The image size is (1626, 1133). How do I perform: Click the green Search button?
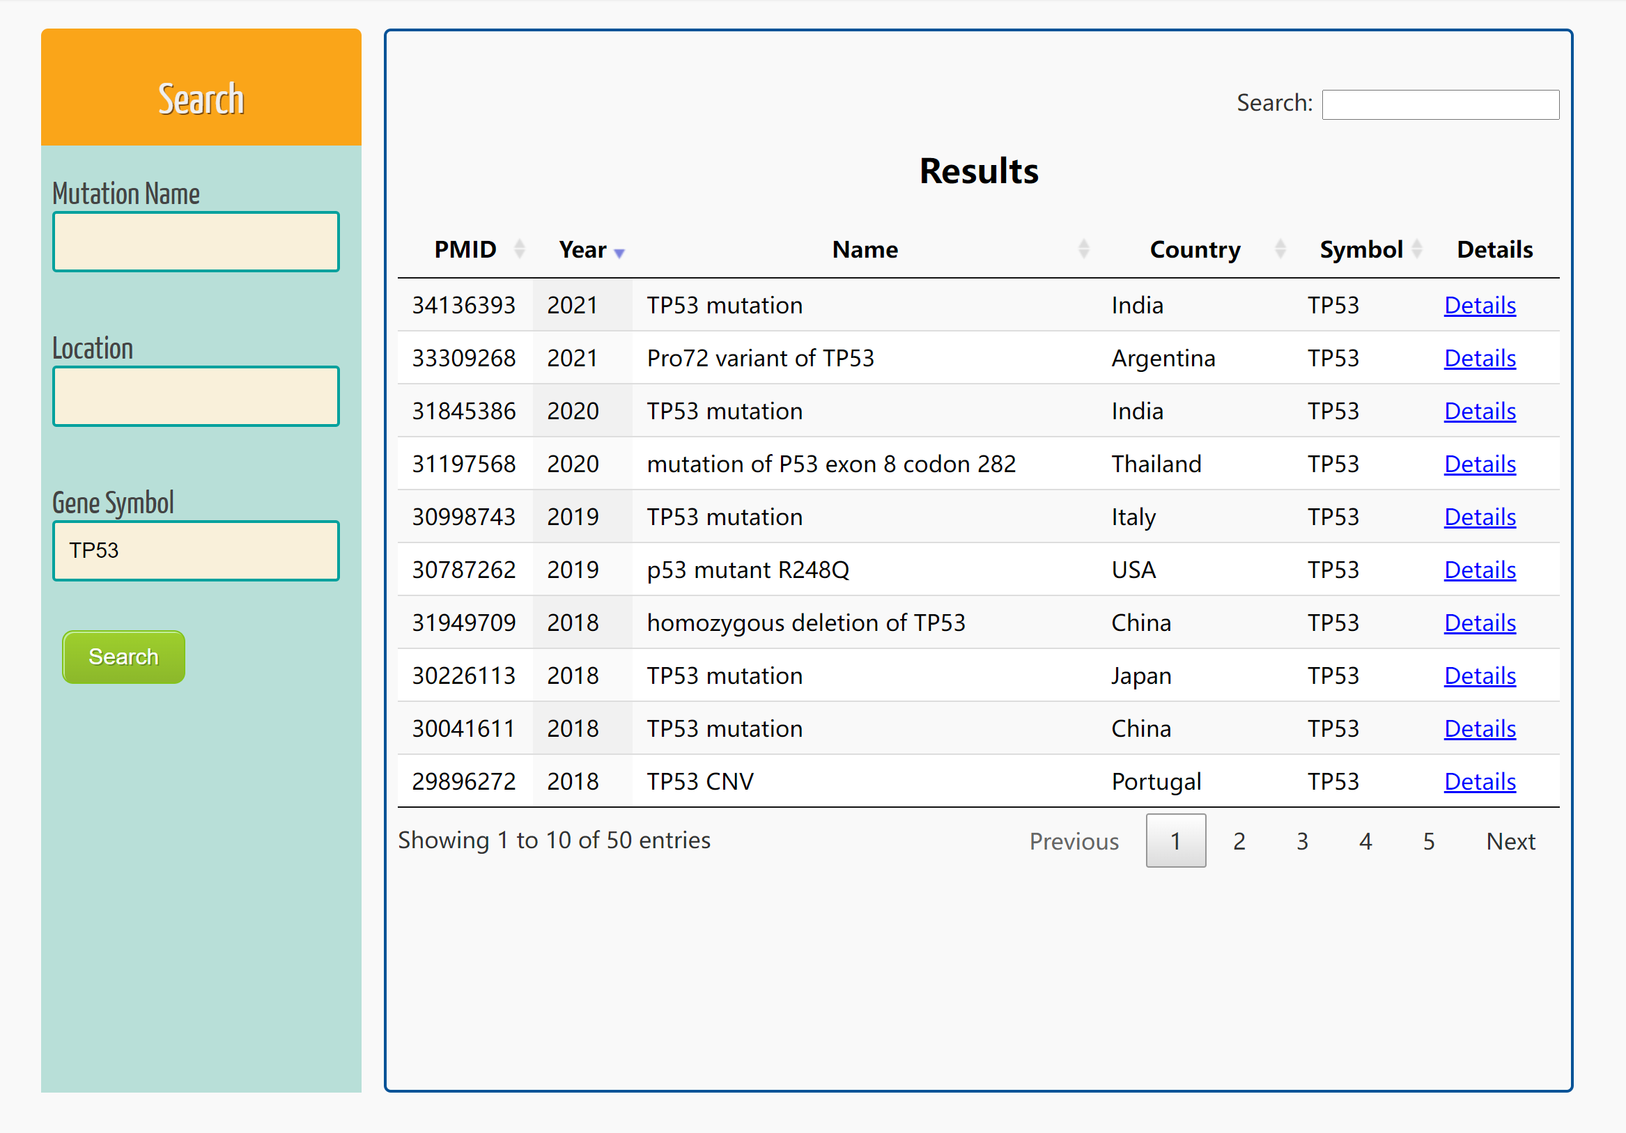pyautogui.click(x=123, y=657)
